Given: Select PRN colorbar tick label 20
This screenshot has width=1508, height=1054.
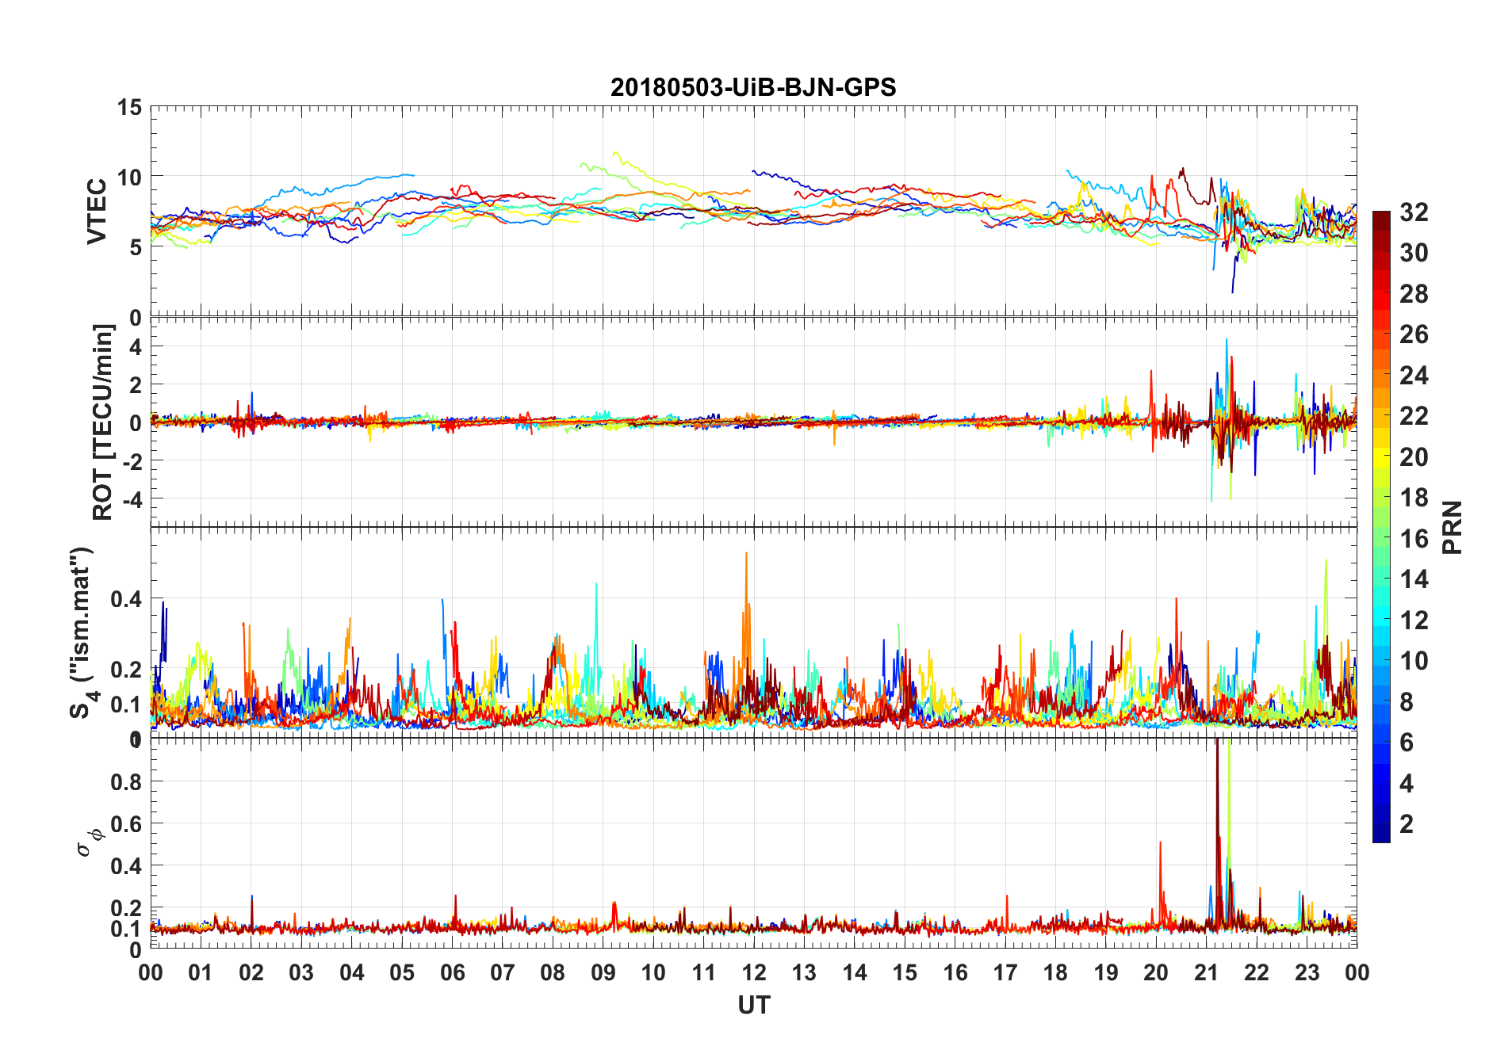Looking at the screenshot, I should (x=1414, y=456).
